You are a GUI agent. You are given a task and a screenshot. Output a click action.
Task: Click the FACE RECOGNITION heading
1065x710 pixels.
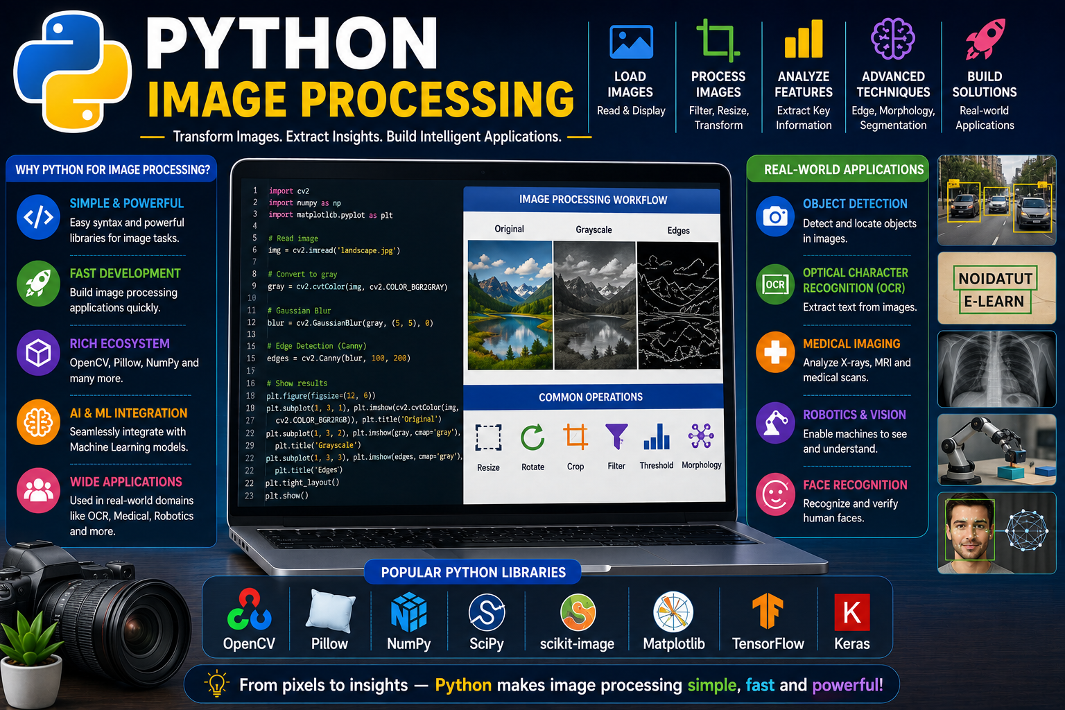[855, 485]
